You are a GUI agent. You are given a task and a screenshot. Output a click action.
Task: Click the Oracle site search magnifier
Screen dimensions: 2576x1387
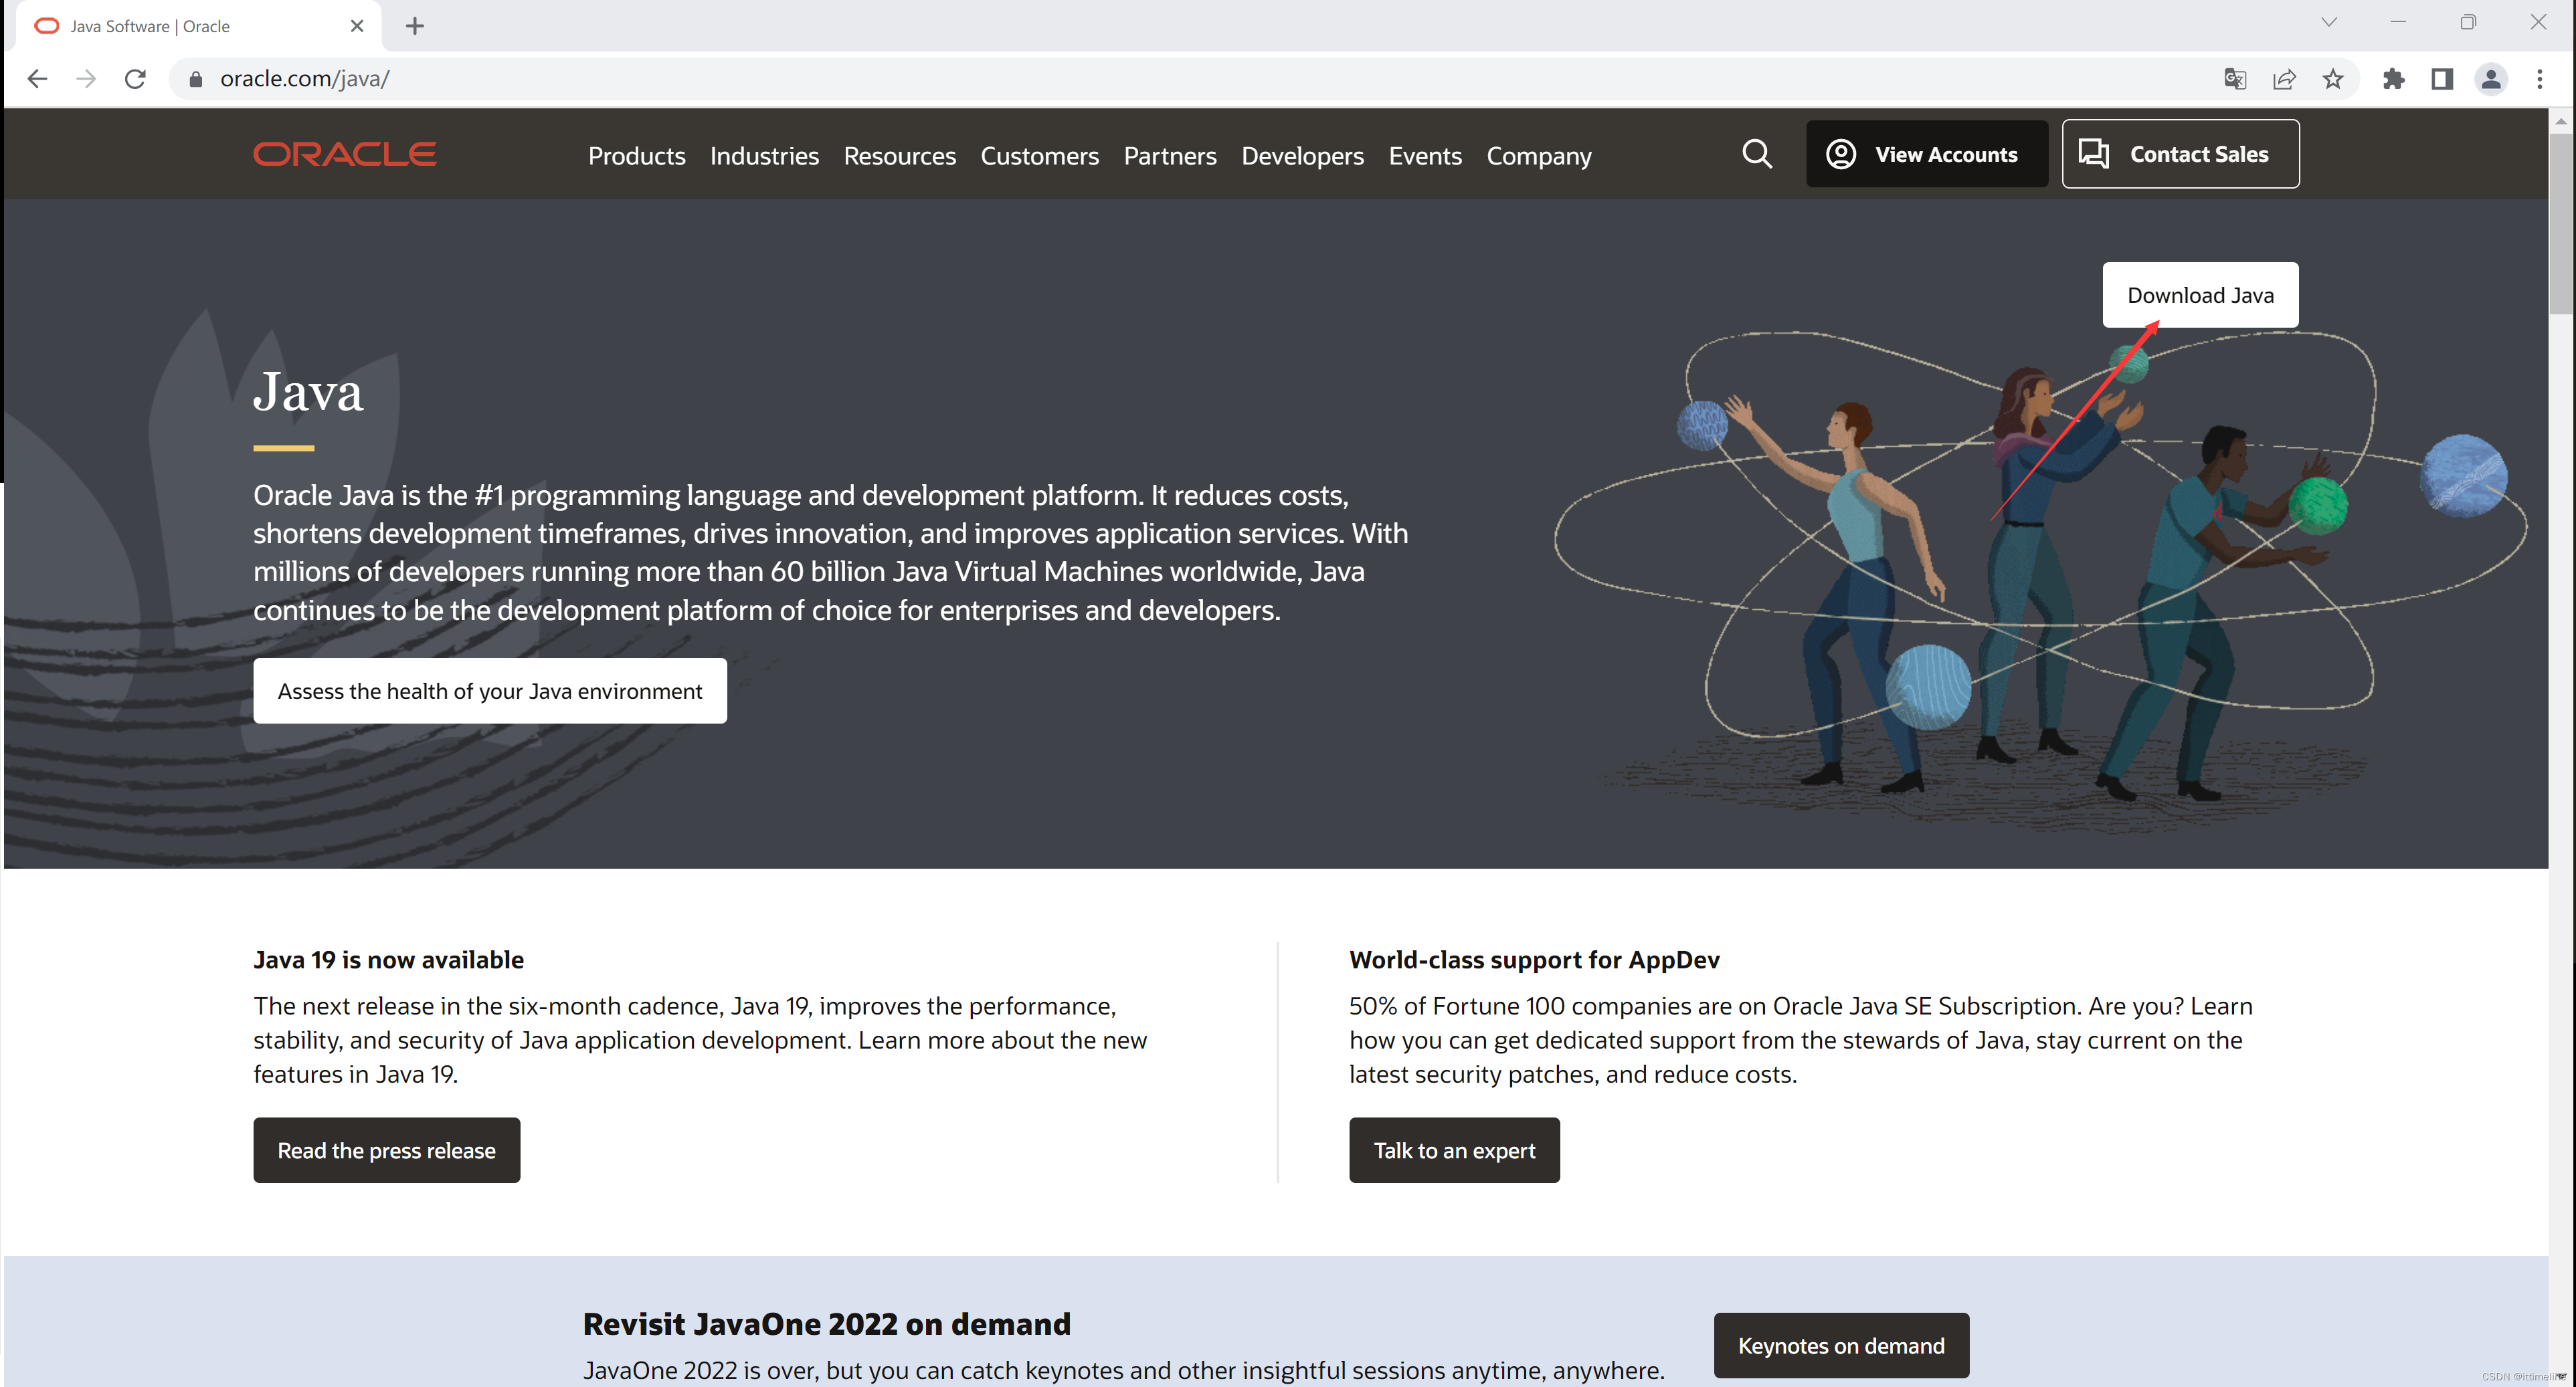pos(1757,154)
